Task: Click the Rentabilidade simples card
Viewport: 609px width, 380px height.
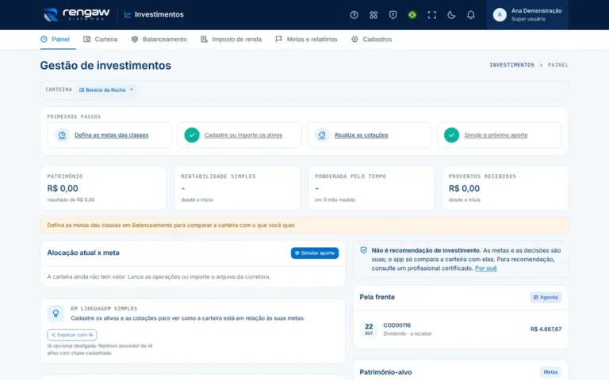Action: pyautogui.click(x=237, y=188)
